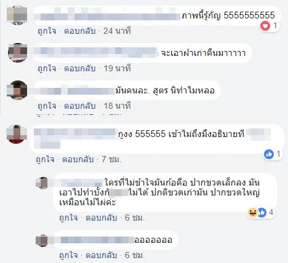
Task: Click ตอบกลับ under the ออออออออ reply
Action: click(102, 256)
